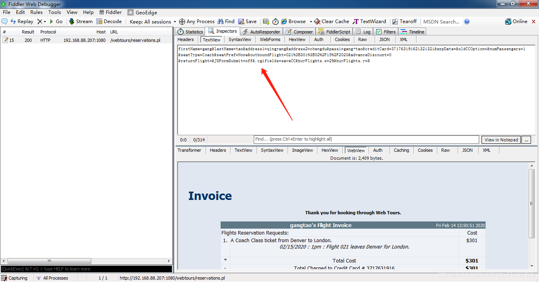Viewport: 539px width, 282px height.
Task: Select response Caching tab
Action: coord(401,150)
